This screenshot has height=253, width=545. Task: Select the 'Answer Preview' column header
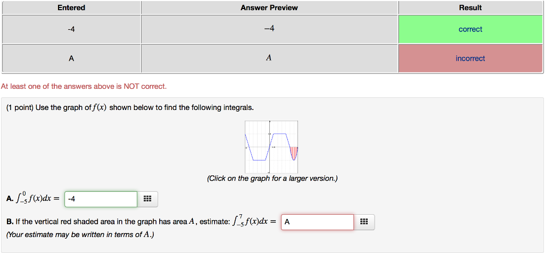[269, 7]
